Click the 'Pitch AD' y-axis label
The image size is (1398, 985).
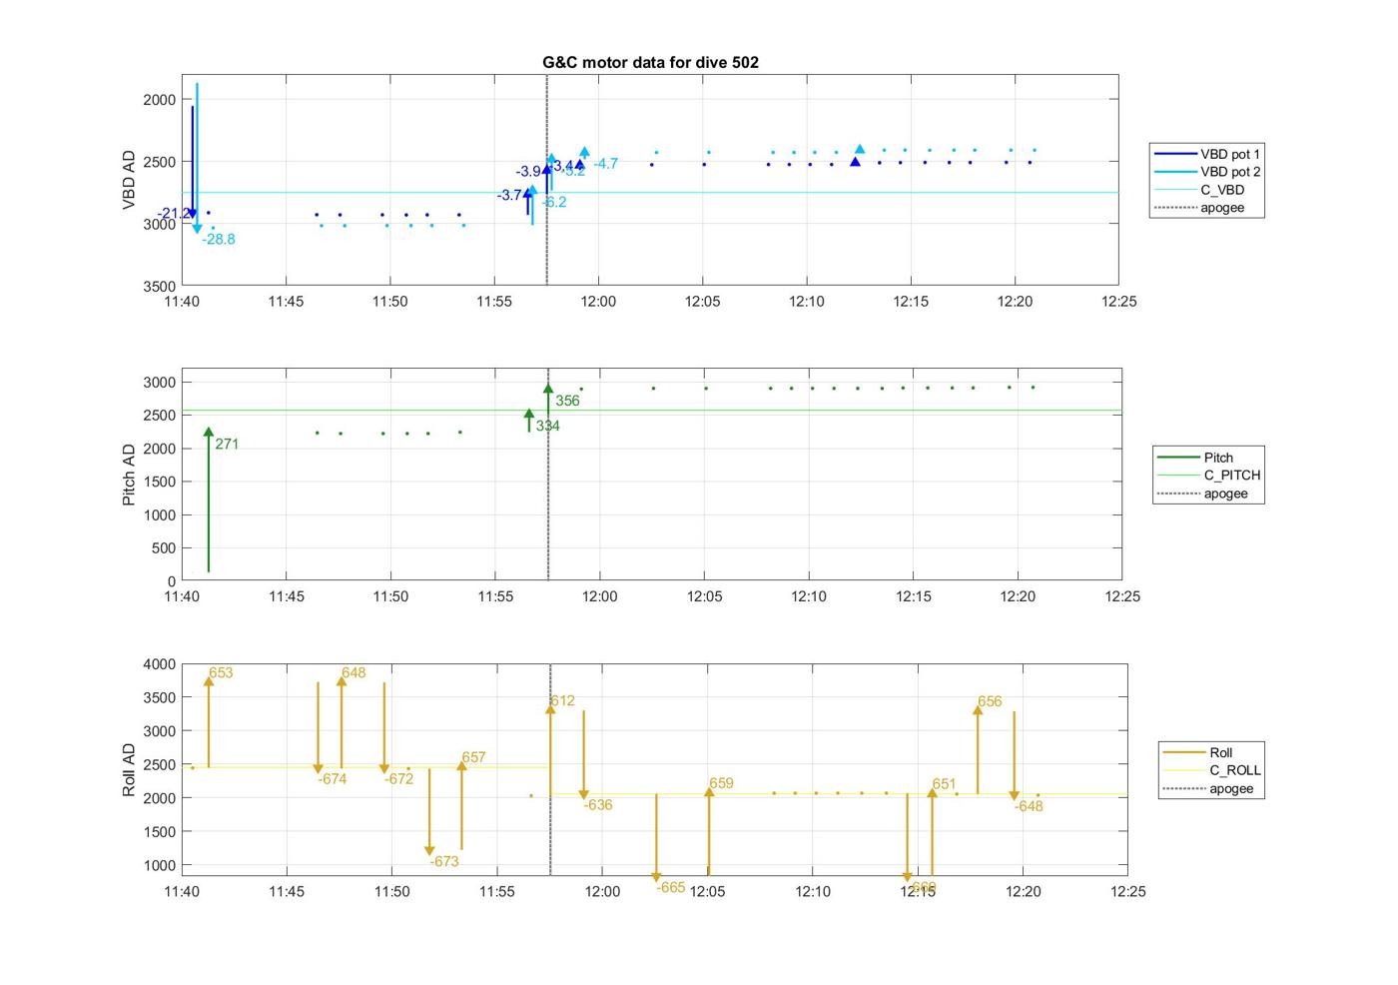129,475
